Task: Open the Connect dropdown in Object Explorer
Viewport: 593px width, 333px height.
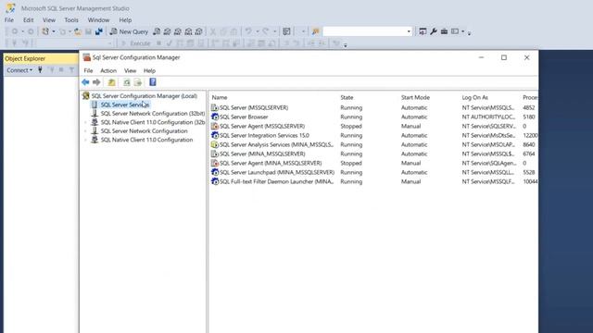Action: (19, 70)
